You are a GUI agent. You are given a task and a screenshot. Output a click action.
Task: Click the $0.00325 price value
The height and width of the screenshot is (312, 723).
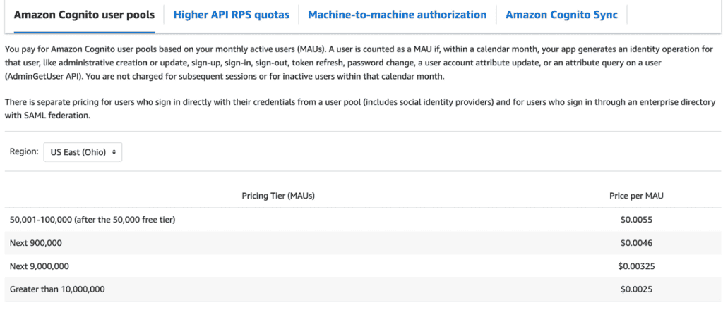click(x=636, y=266)
